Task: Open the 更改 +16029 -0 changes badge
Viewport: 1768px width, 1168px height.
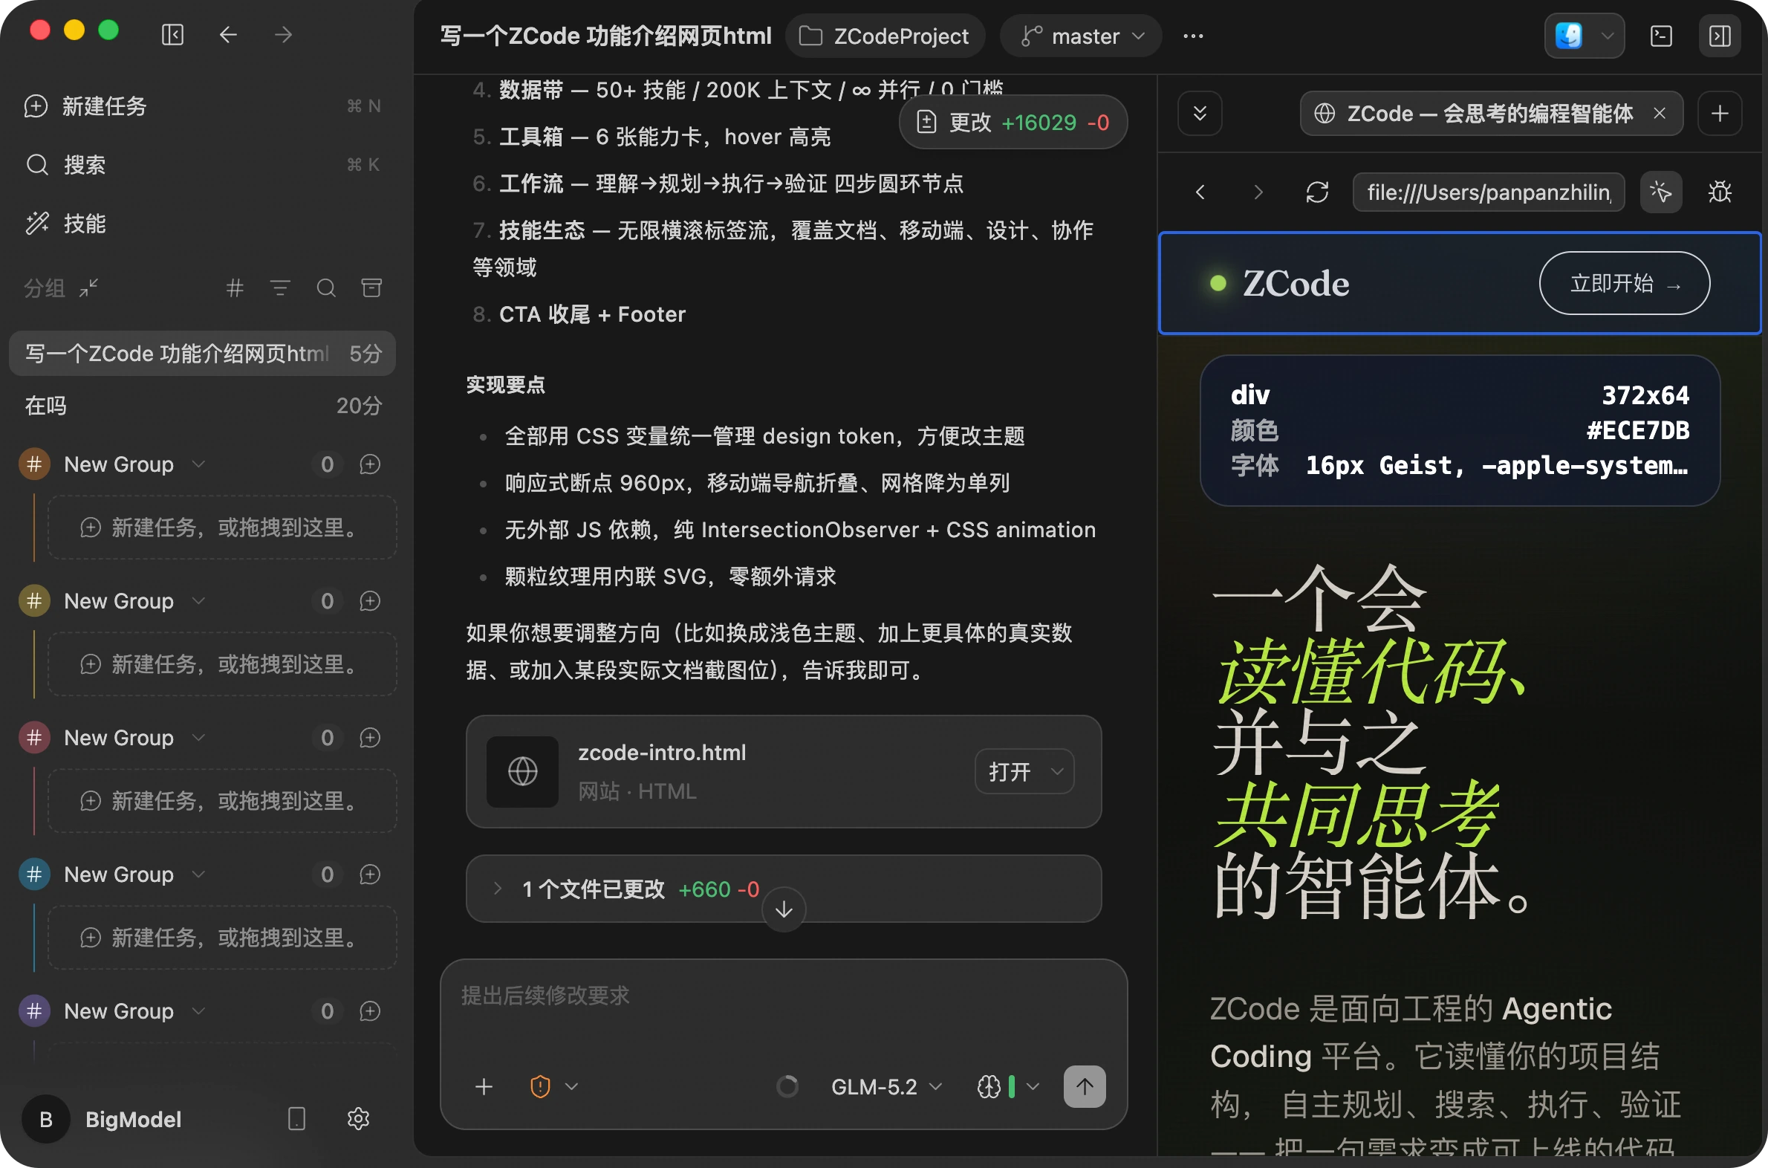Action: 1013,122
